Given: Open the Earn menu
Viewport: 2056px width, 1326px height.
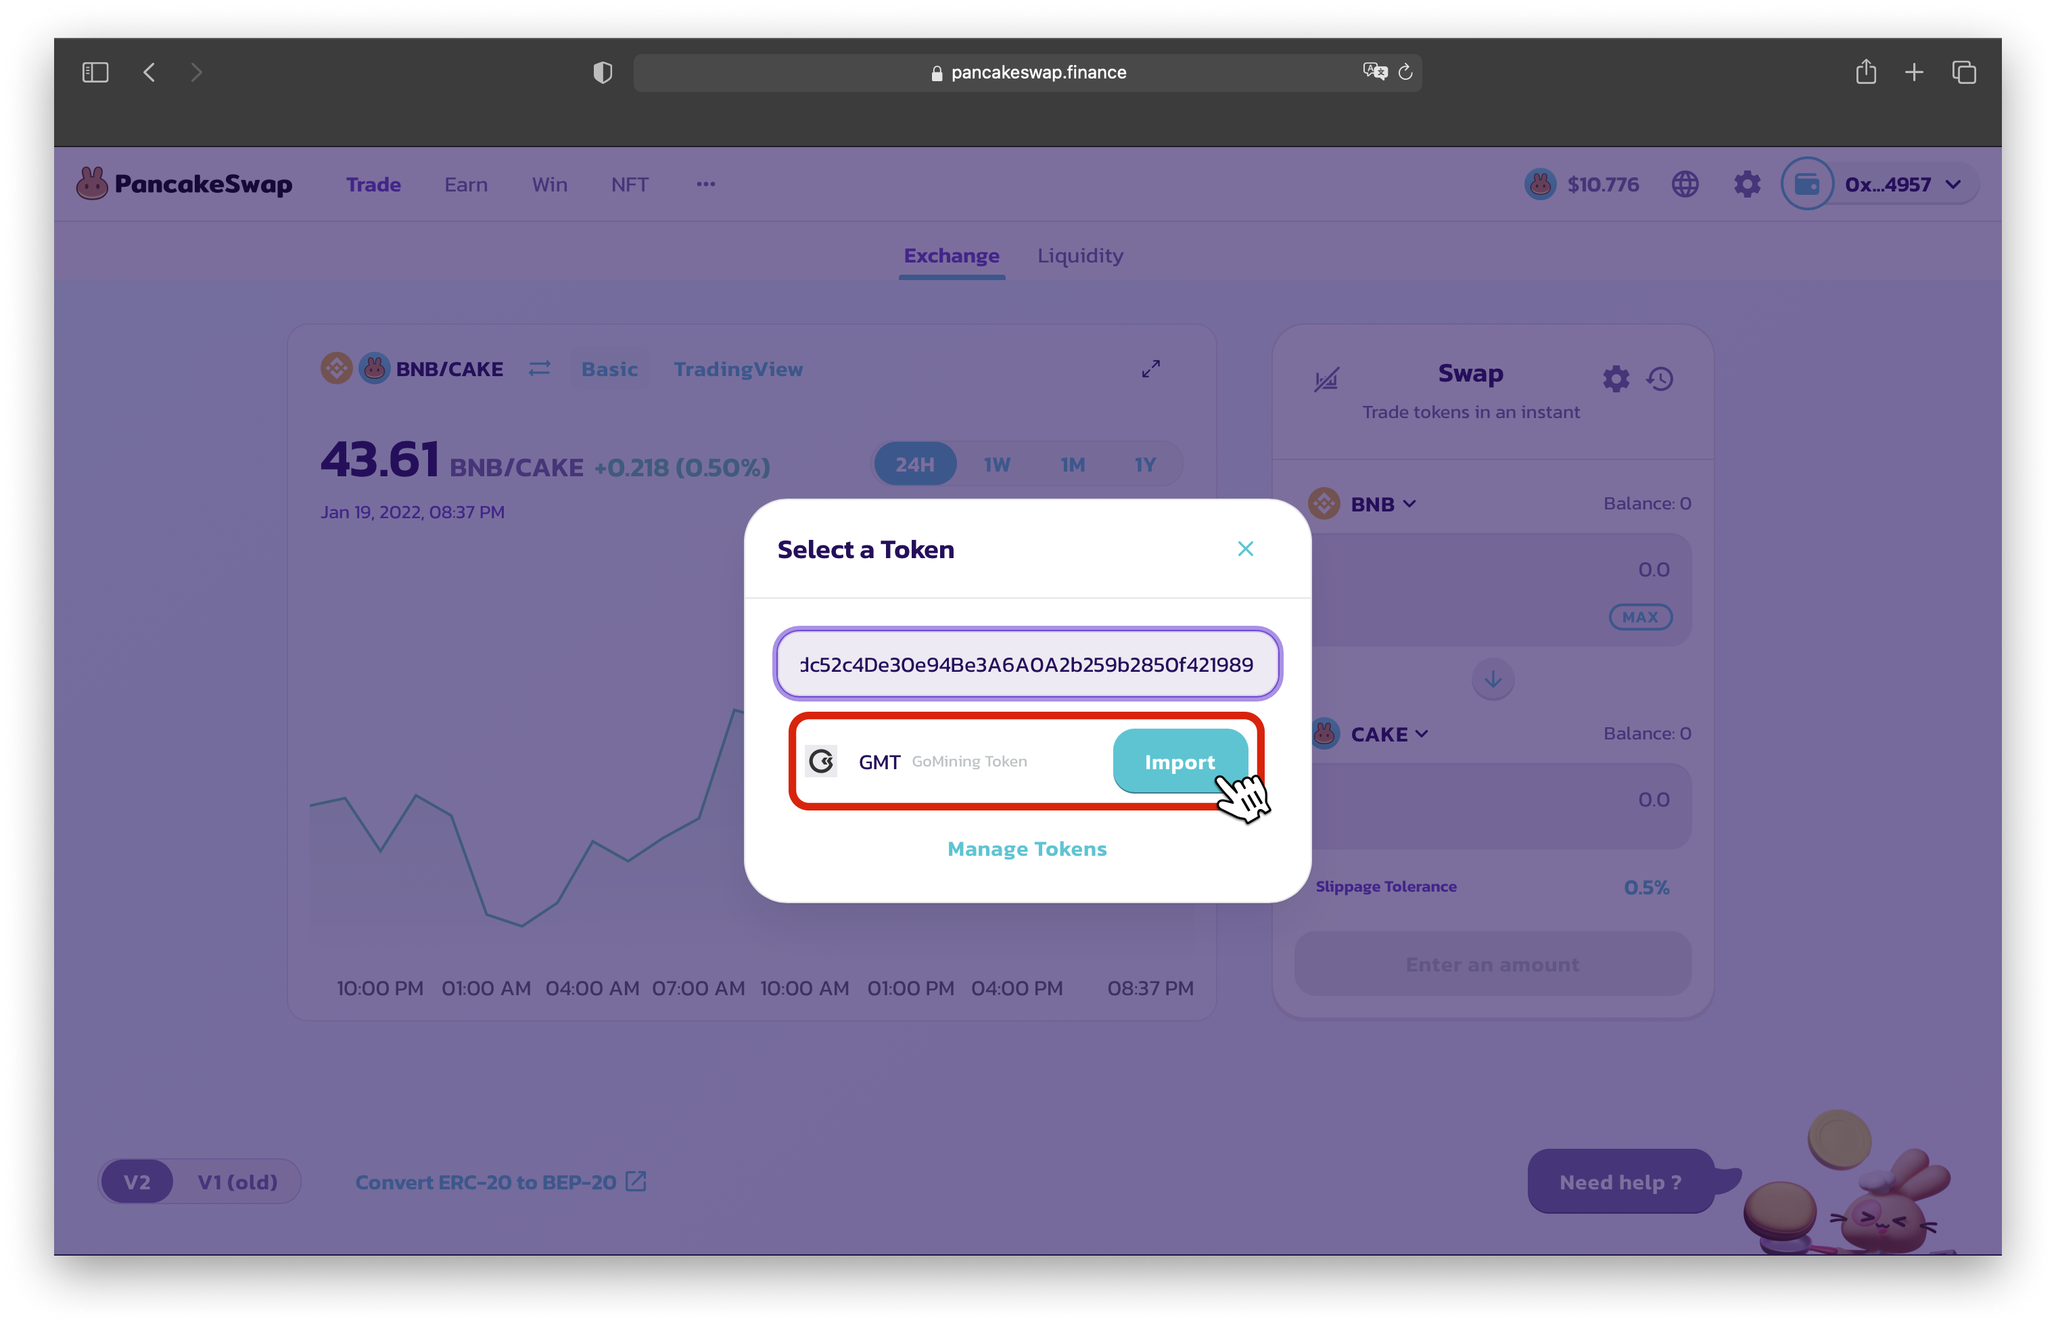Looking at the screenshot, I should pyautogui.click(x=465, y=184).
